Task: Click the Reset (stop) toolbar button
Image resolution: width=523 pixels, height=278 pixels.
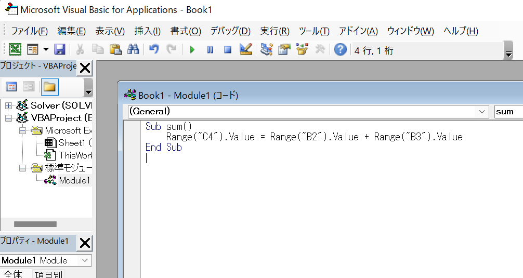Action: click(227, 49)
